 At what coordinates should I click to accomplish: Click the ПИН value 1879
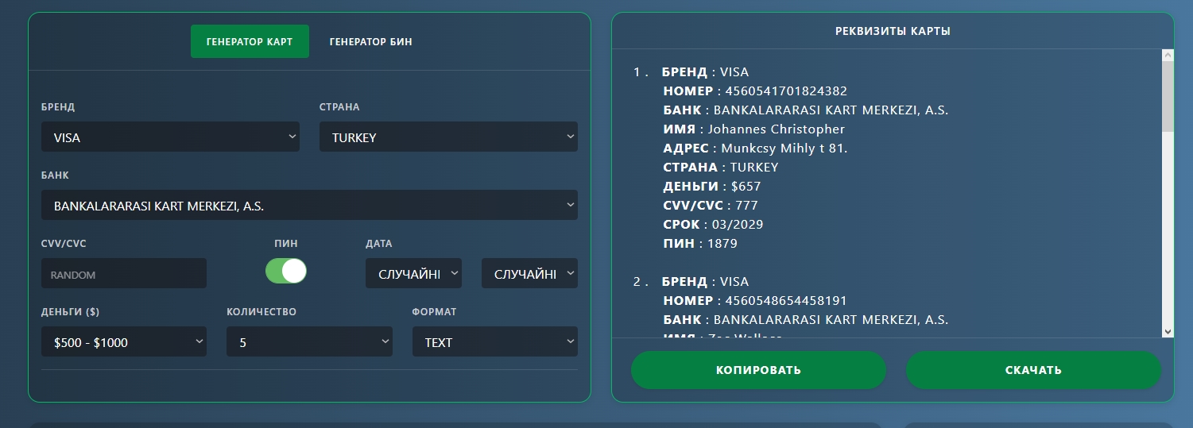point(722,244)
